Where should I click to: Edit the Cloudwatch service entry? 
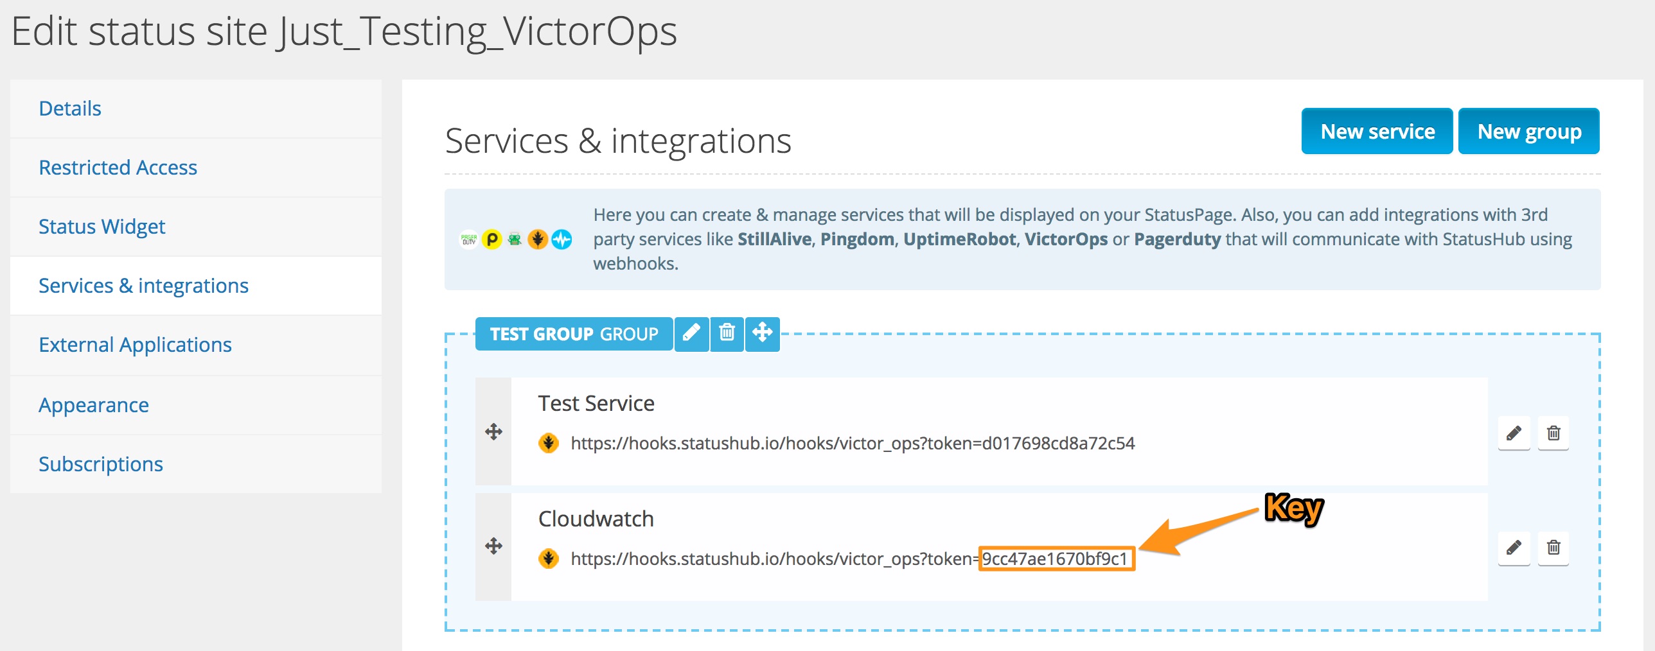pyautogui.click(x=1514, y=548)
